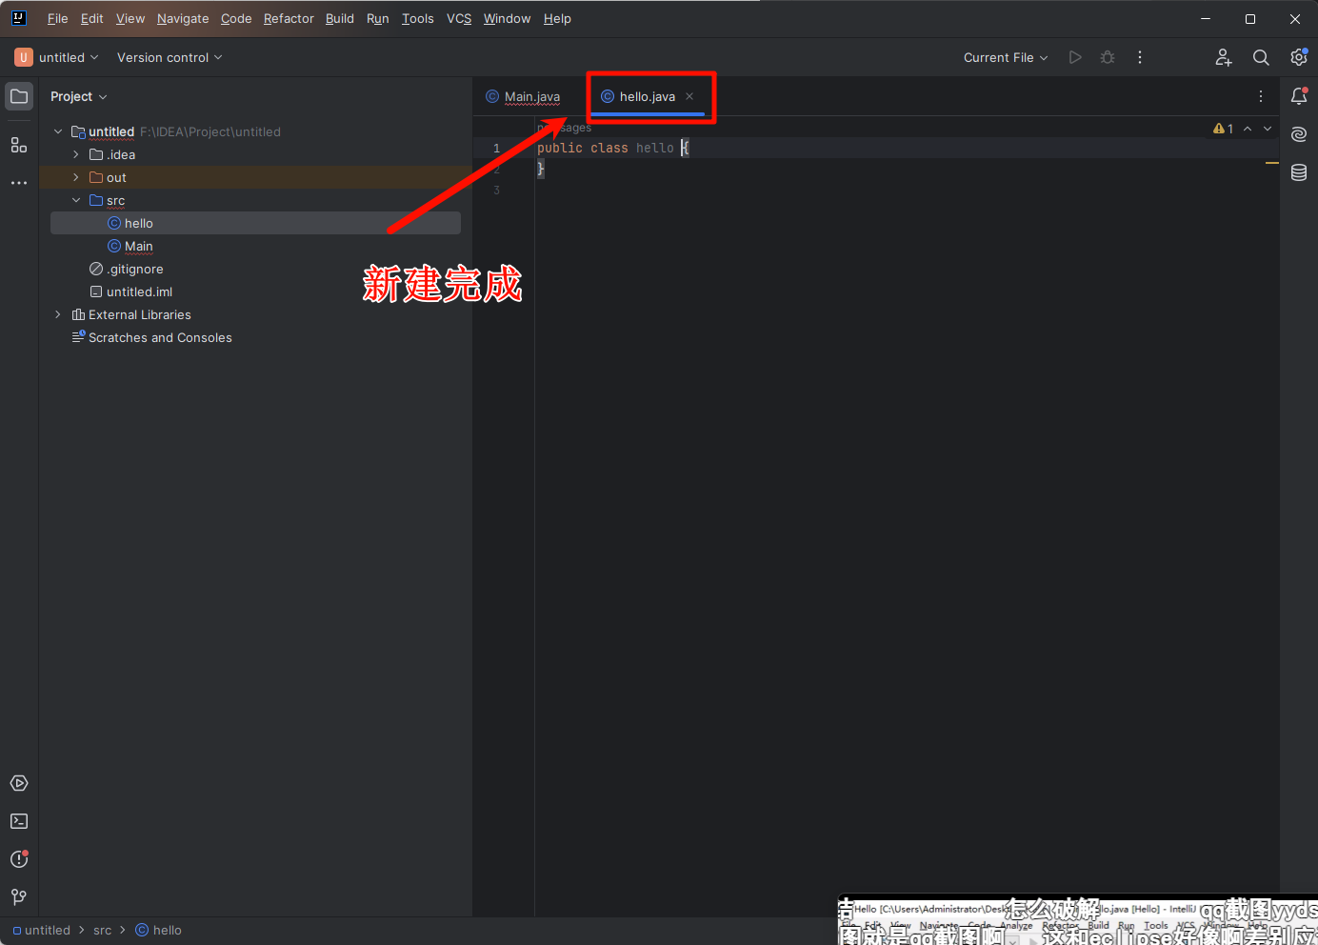This screenshot has width=1318, height=945.
Task: Click the hello breadcrumb in navigation bar
Action: click(158, 930)
